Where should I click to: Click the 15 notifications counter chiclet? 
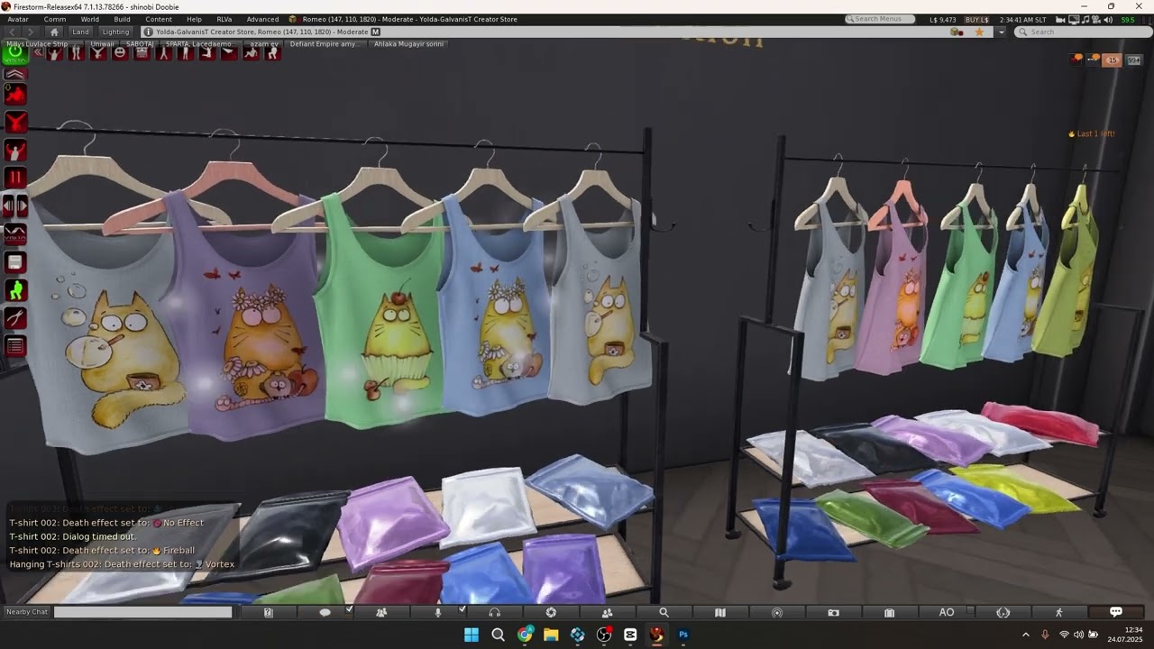1113,59
